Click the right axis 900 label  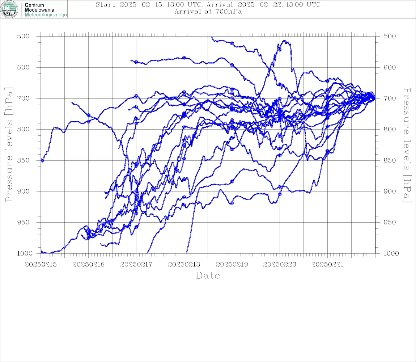pos(390,191)
